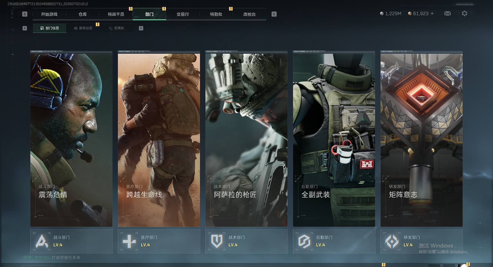Click the A key hint icon
This screenshot has width=493, height=267.
click(25, 28)
